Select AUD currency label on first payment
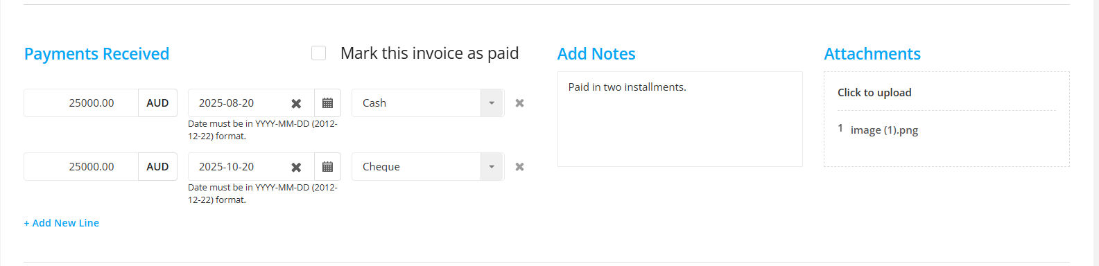This screenshot has height=266, width=1099. coord(157,103)
